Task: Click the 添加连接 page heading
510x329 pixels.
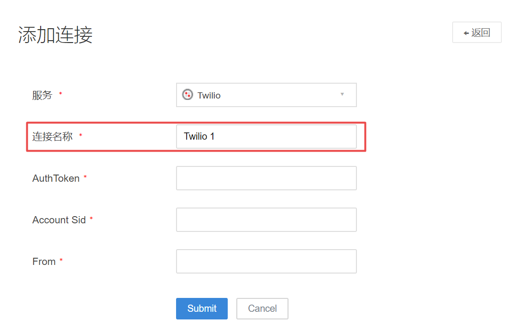Action: click(x=55, y=35)
